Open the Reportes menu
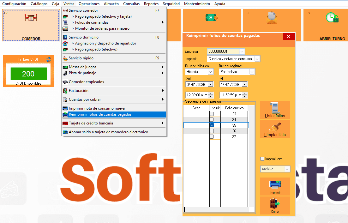This screenshot has width=348, height=223. pos(151,4)
